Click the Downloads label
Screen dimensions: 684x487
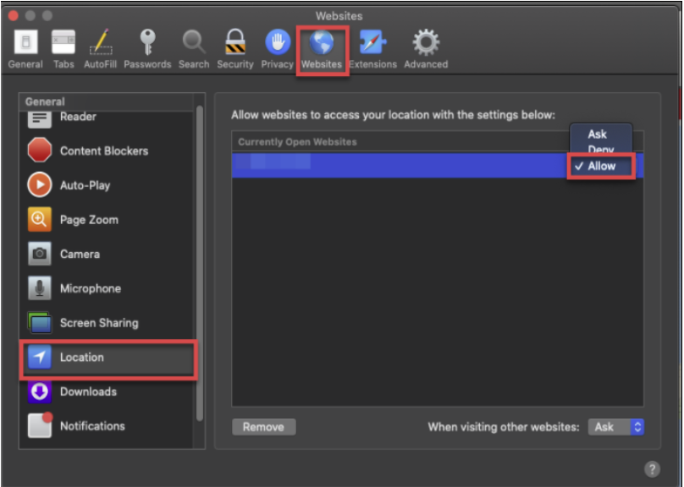[x=88, y=391]
